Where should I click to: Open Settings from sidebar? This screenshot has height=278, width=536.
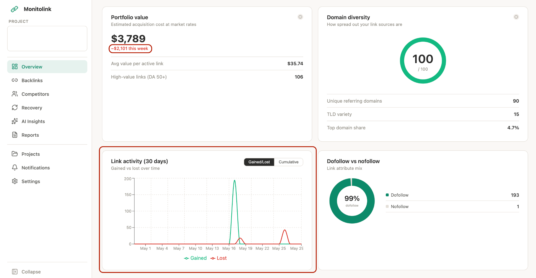coord(47,181)
